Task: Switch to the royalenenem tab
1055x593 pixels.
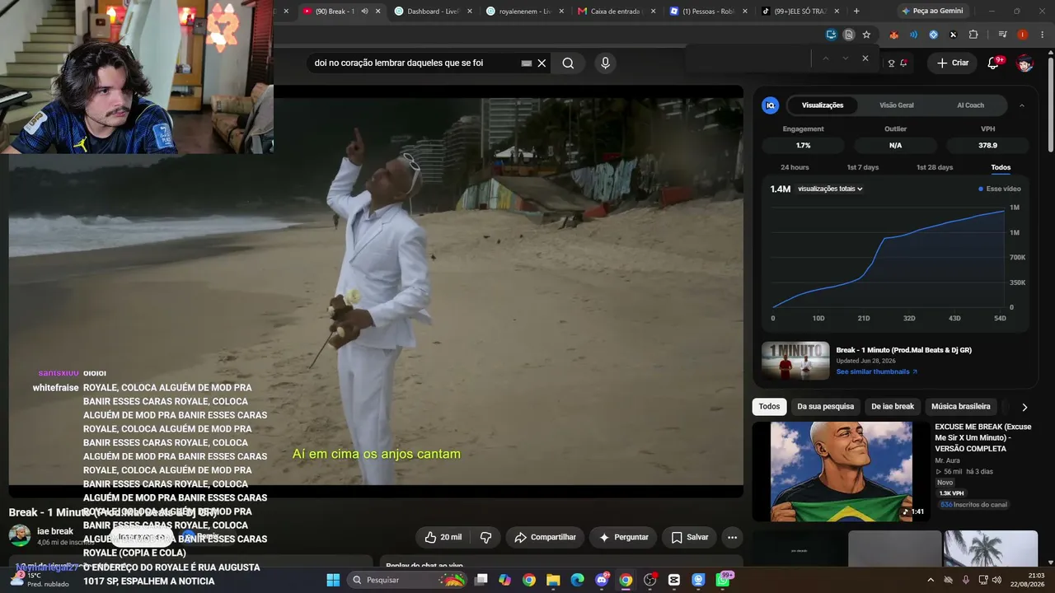Action: pyautogui.click(x=524, y=12)
